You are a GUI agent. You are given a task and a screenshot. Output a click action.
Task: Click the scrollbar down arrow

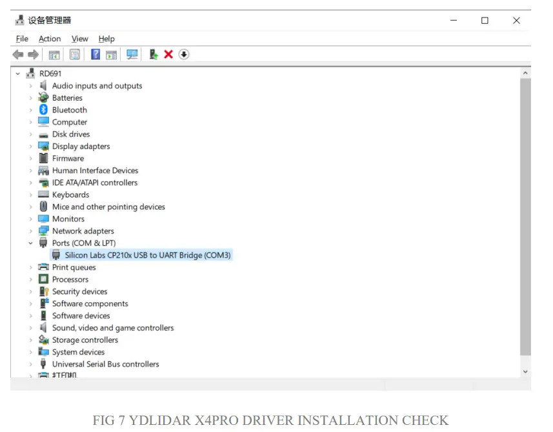(x=525, y=371)
